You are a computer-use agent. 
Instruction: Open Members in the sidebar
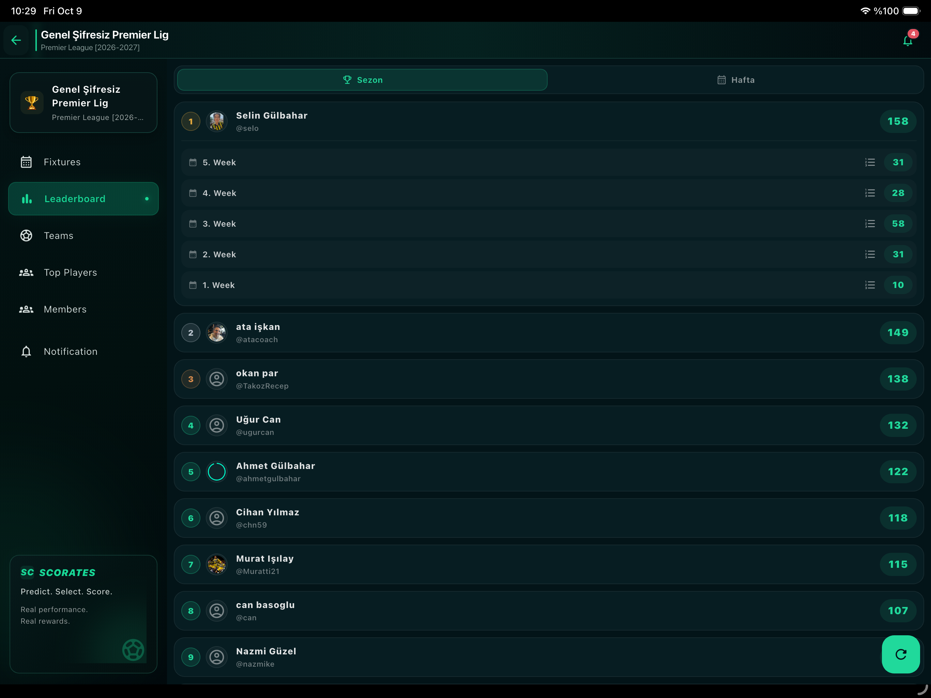tap(83, 309)
